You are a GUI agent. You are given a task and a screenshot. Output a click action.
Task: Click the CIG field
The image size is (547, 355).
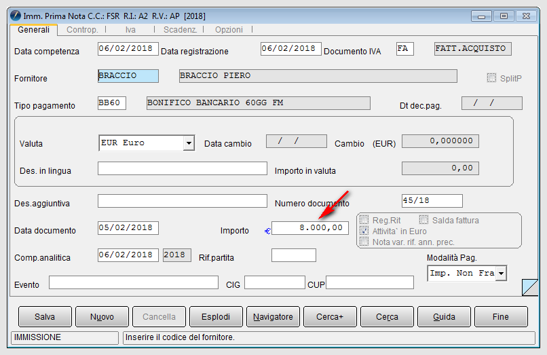[x=275, y=282]
